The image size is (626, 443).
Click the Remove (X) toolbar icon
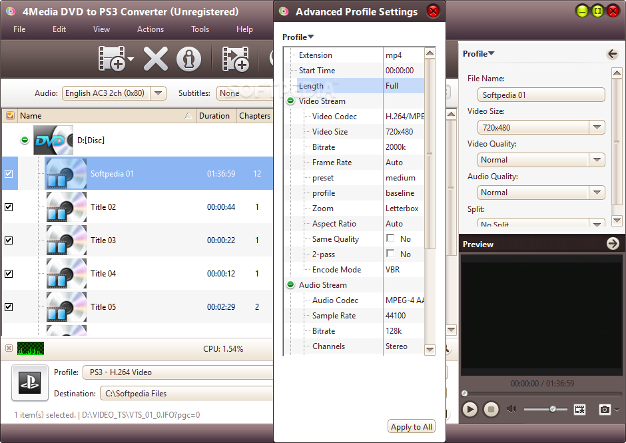tap(155, 59)
